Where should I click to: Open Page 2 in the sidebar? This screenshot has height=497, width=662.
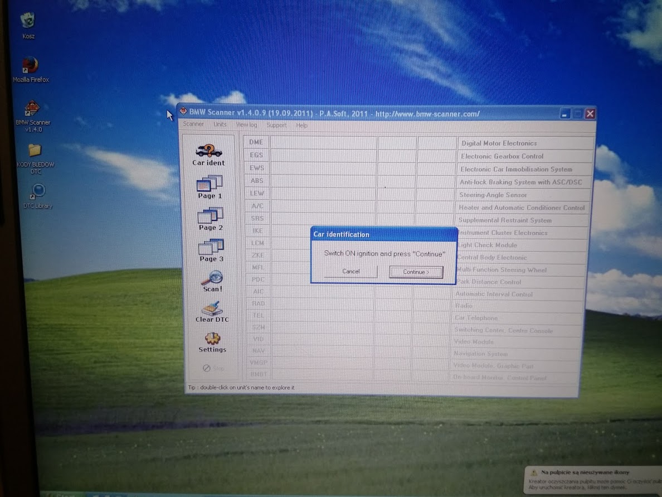tap(211, 215)
